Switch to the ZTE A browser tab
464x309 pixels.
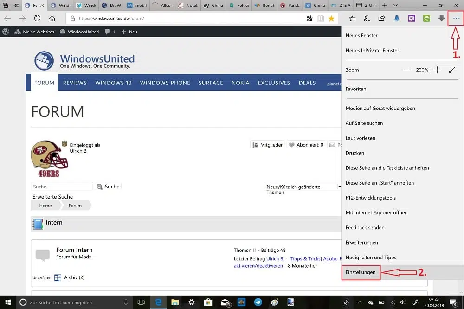[x=341, y=5]
